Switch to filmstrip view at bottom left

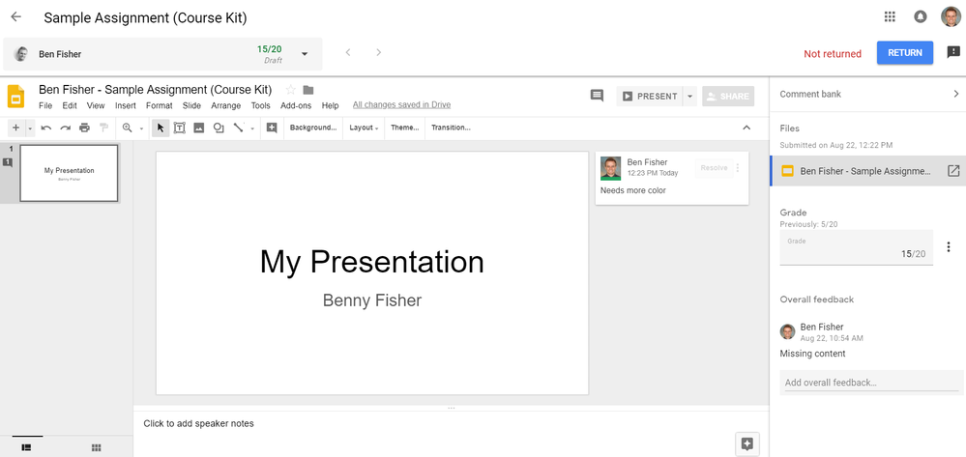(26, 447)
